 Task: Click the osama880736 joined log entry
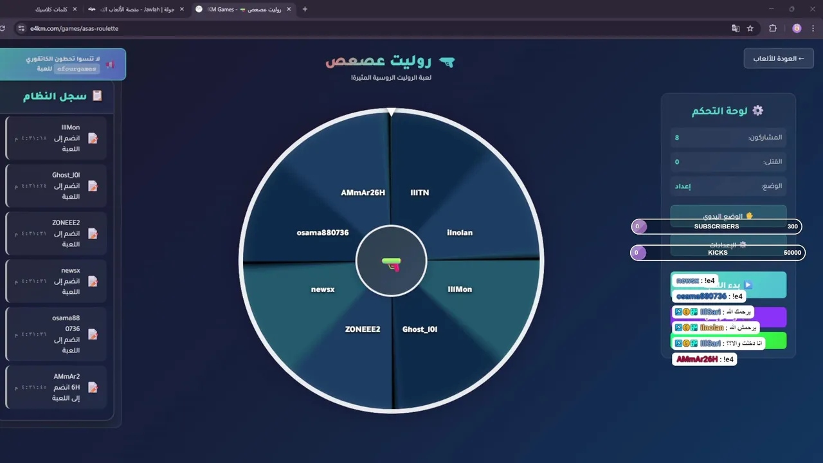pyautogui.click(x=56, y=334)
